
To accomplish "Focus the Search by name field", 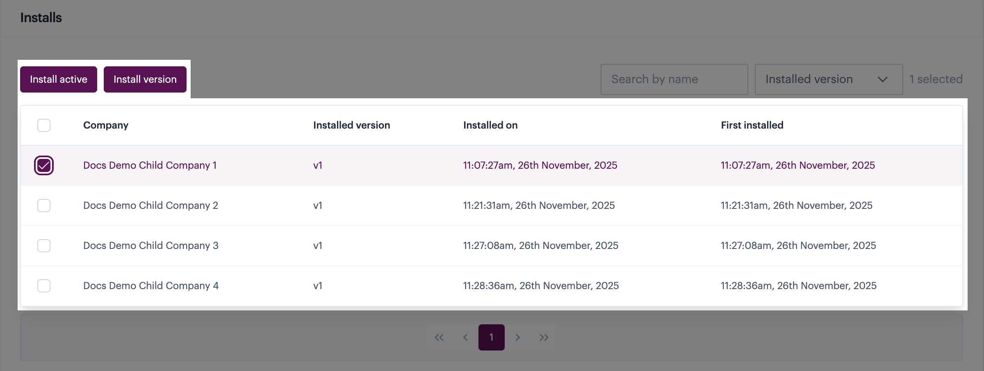I will (674, 79).
